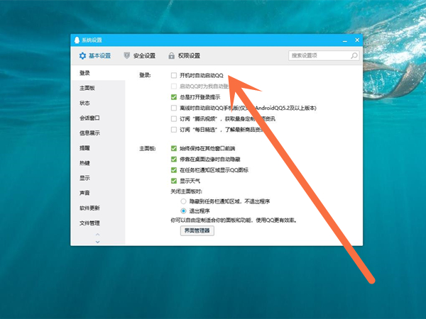Click the 登录: section label
Viewport: 426px width, 319px height.
point(145,75)
